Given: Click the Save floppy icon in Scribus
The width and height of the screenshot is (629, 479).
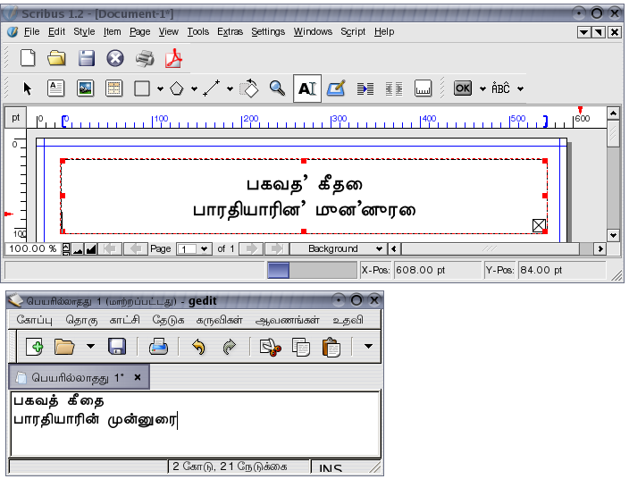Looking at the screenshot, I should (86, 58).
